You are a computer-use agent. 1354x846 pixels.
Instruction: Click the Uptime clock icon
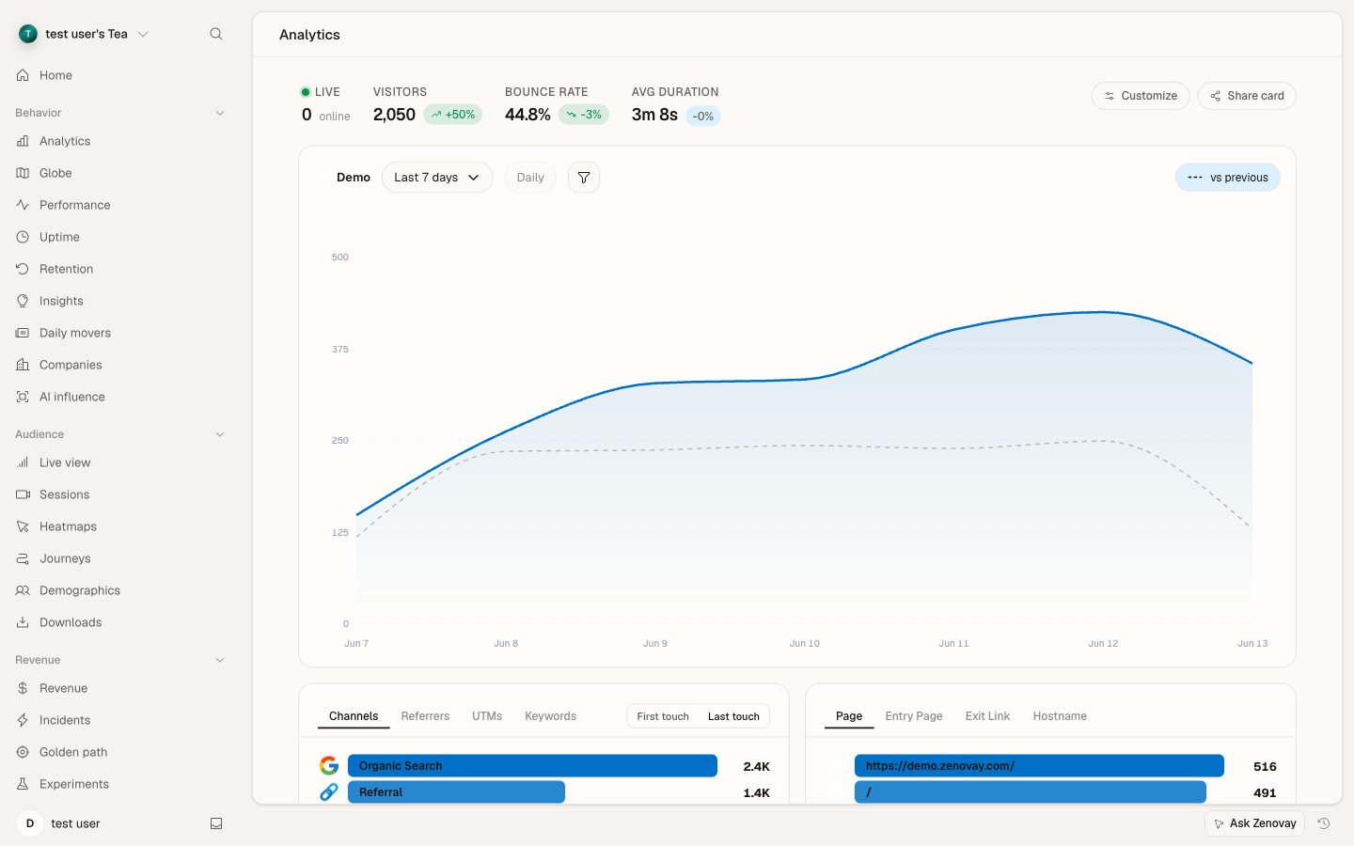[23, 237]
